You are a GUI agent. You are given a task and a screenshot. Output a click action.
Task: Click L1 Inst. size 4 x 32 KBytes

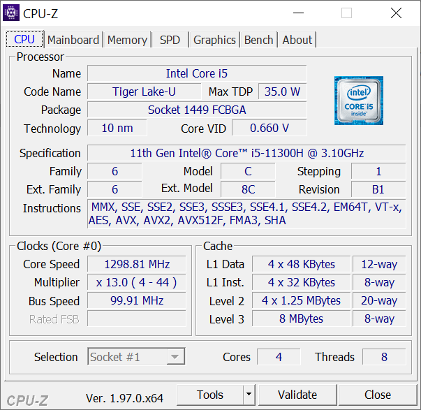point(301,282)
